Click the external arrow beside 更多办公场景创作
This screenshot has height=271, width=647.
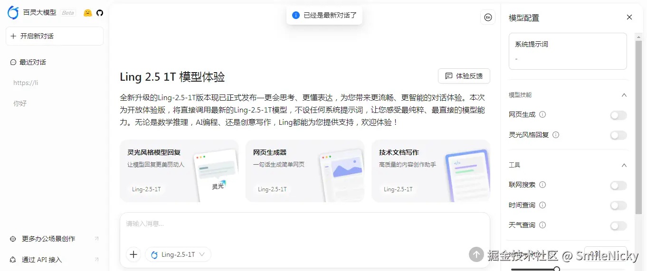point(97,239)
